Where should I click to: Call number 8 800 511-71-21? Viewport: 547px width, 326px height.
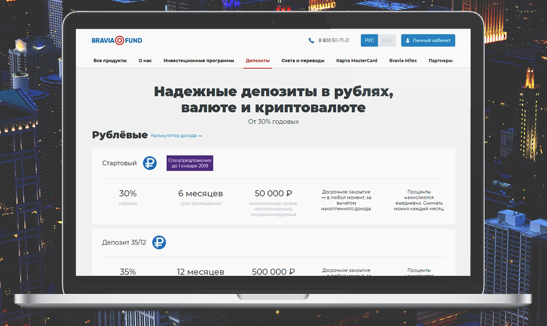pyautogui.click(x=334, y=41)
